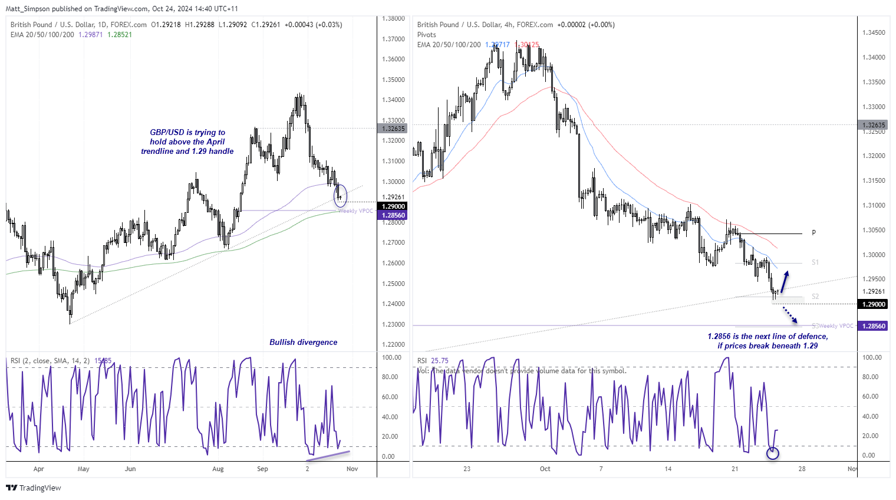Viewport: 896px width, 500px height.
Task: Click the green 1.28521 EMA value
Action: pos(120,35)
